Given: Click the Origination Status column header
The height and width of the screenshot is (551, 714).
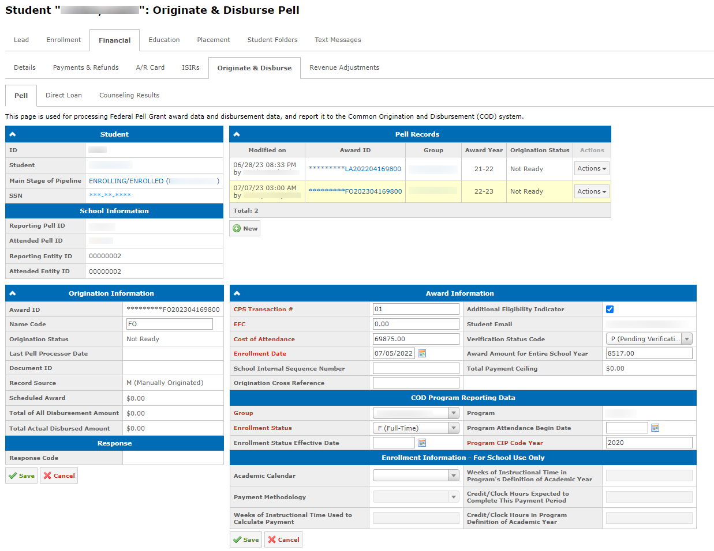Looking at the screenshot, I should pos(540,150).
